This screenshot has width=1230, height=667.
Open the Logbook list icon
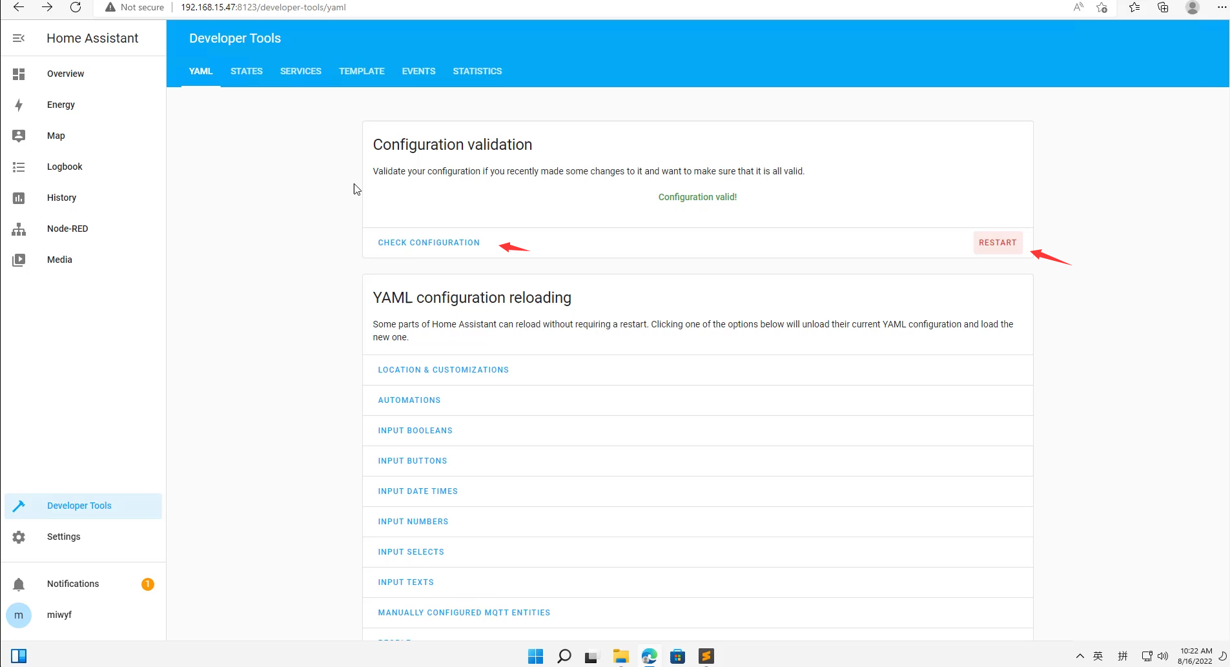click(19, 167)
